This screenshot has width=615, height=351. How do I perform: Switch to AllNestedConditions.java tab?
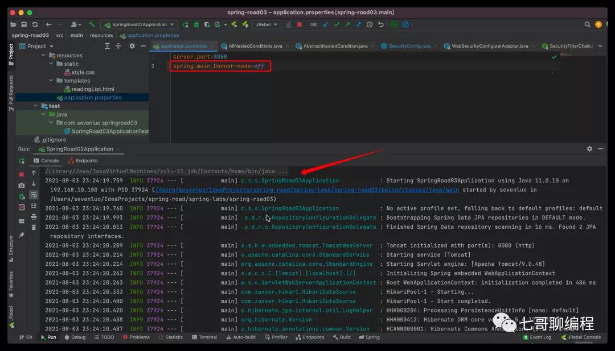(x=255, y=46)
